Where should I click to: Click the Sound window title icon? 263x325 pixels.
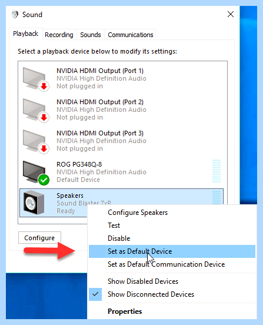tap(15, 15)
